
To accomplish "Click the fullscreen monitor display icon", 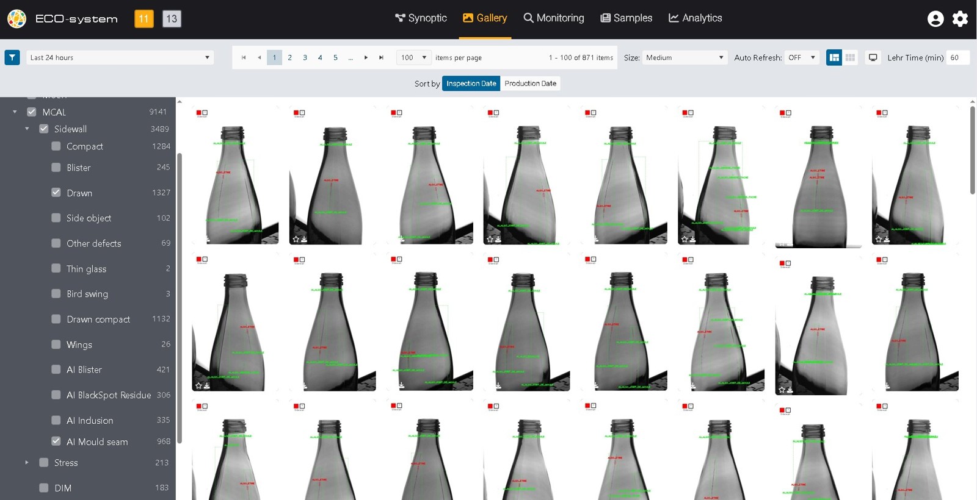I will click(873, 57).
